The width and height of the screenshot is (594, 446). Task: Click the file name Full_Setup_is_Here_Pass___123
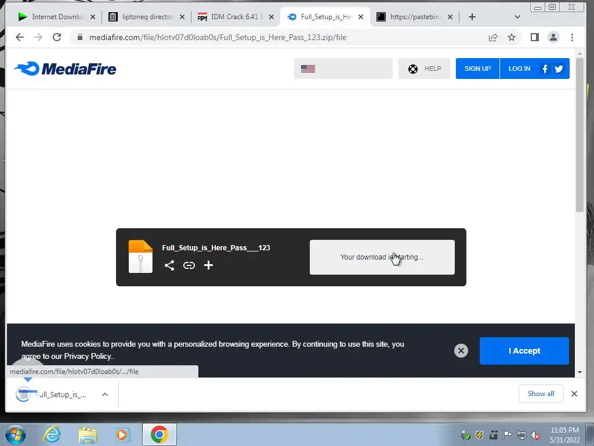216,247
